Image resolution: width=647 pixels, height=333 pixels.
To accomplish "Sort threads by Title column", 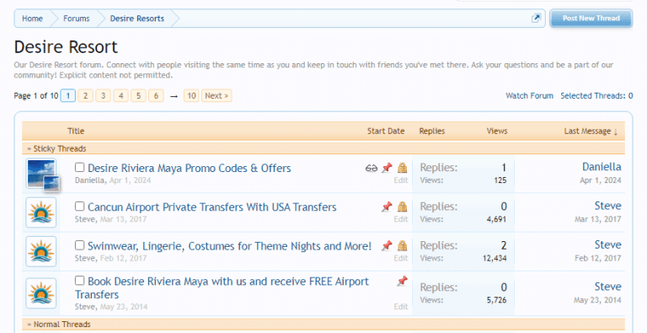I will pos(76,131).
